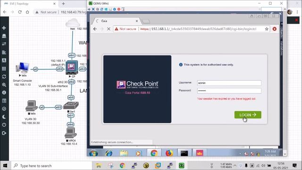Select the VPC4 node in topology
Viewport: 302px width, 170px height.
70,133
